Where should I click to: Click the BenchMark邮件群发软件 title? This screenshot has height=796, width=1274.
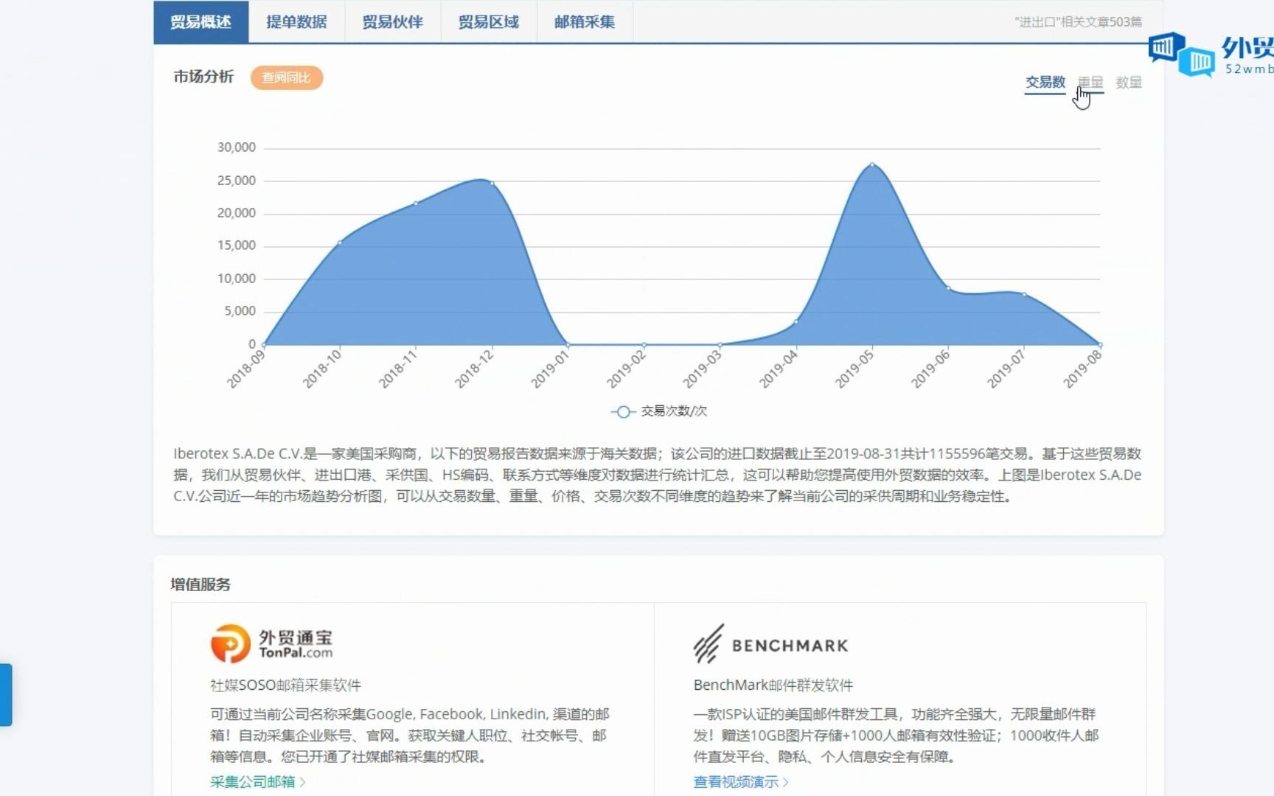(773, 685)
